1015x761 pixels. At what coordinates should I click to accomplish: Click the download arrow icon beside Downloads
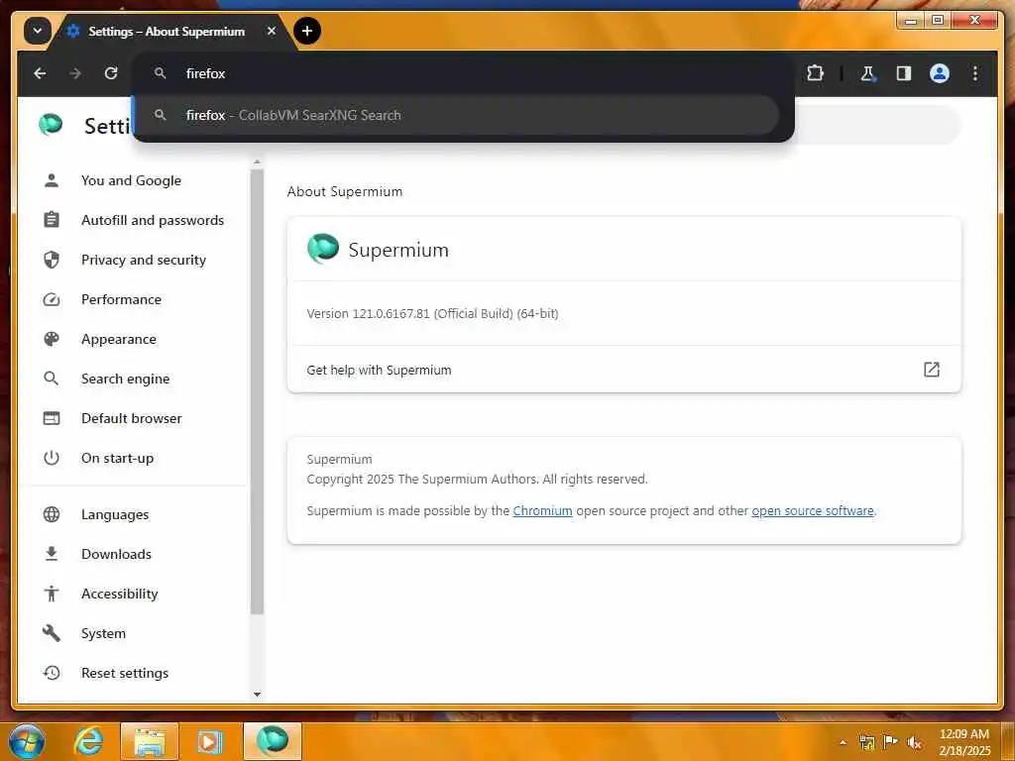pyautogui.click(x=52, y=554)
